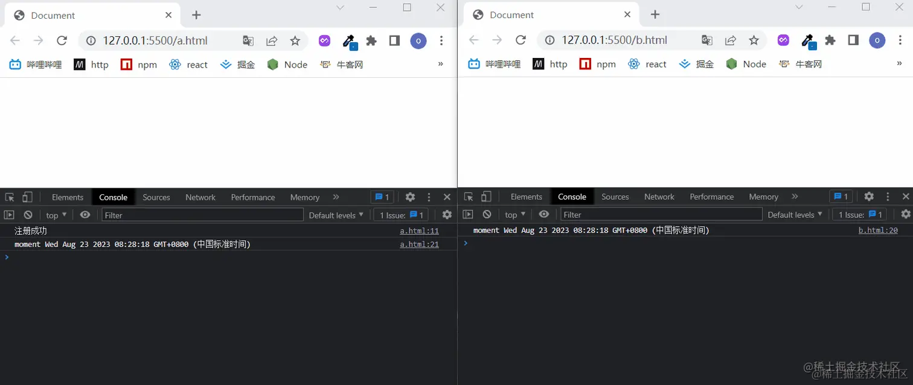
Task: Open tab search chevron in a.html window
Action: point(340,8)
